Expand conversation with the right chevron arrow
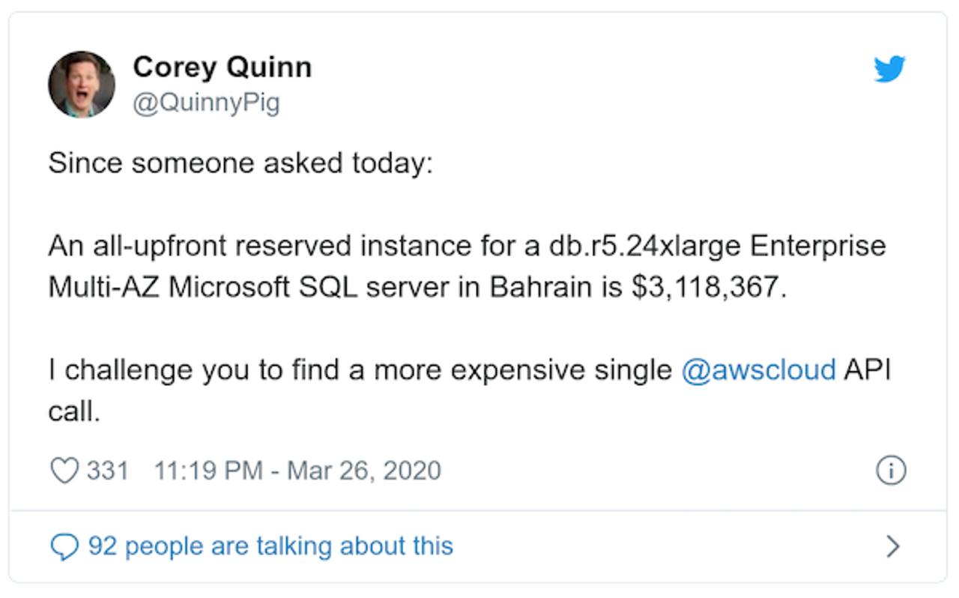Screen dimensions: 959x598 [x=892, y=546]
